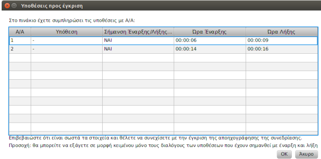Click the Υπόθεση column header

point(66,32)
